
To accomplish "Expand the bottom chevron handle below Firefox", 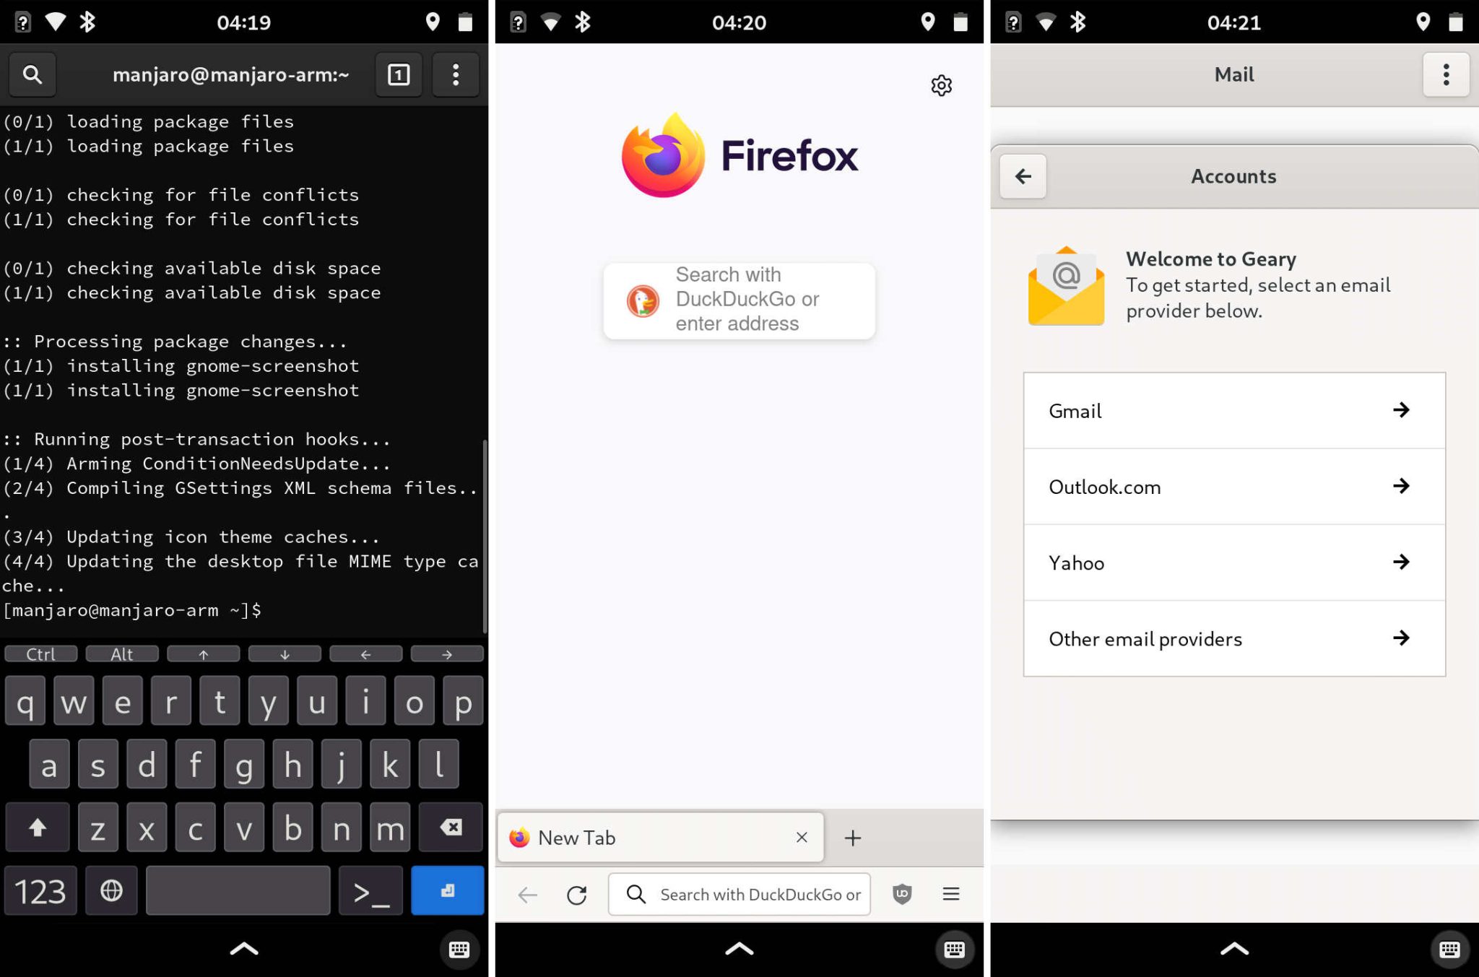I will click(738, 949).
